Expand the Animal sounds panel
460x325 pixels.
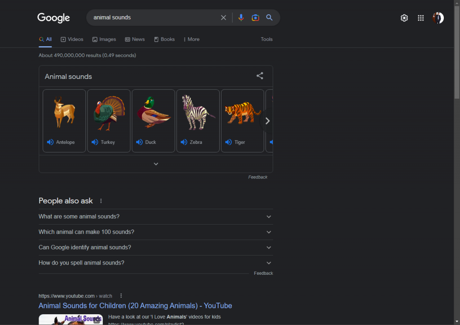point(156,164)
